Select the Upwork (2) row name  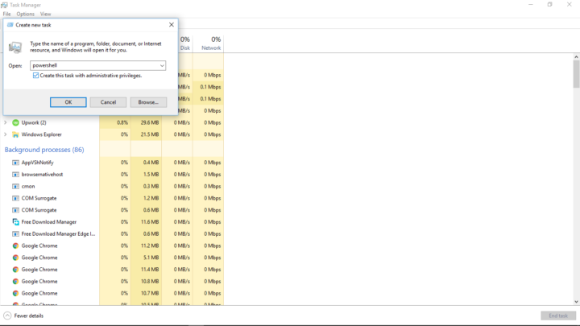[x=34, y=122]
